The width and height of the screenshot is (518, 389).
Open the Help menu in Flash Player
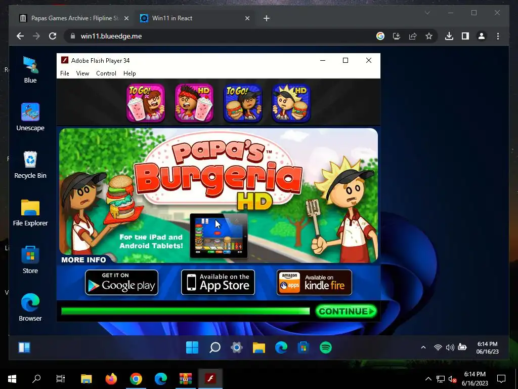click(x=129, y=73)
